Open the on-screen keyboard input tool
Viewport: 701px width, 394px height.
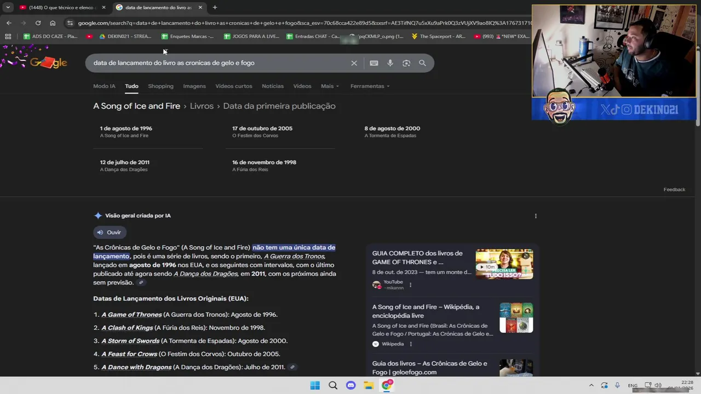(x=374, y=63)
